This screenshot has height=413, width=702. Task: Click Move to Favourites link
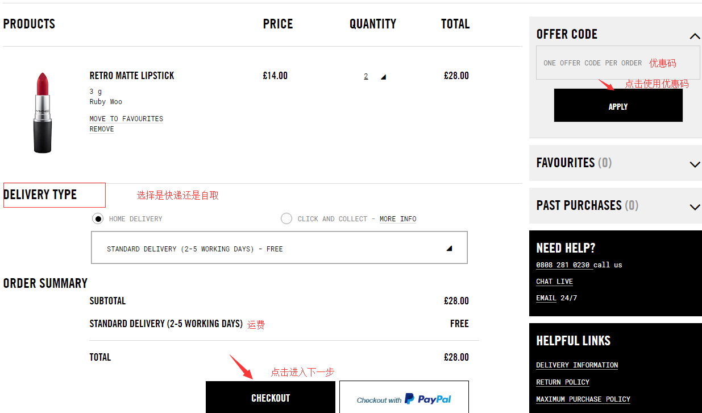(x=126, y=119)
